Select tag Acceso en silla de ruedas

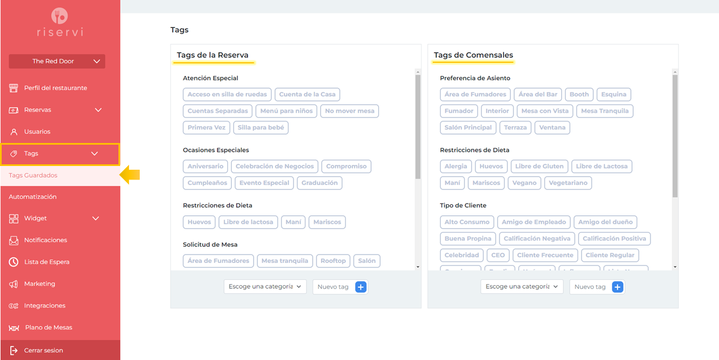point(227,94)
